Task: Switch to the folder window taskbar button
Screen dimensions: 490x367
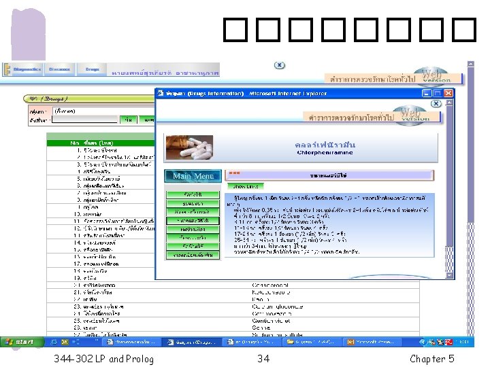Action: [312, 342]
